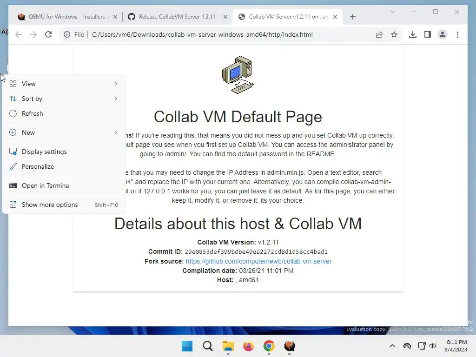Switch to the Release CollabVM Server 1.2.11 tab
Viewport: 476px width, 357px height.
[177, 17]
